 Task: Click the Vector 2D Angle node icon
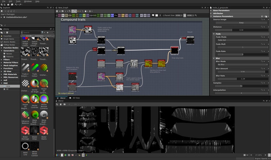tap(35, 83)
